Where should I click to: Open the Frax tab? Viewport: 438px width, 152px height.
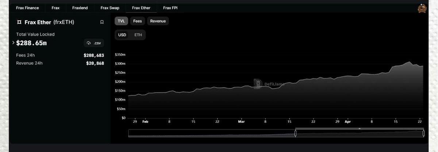click(x=55, y=8)
